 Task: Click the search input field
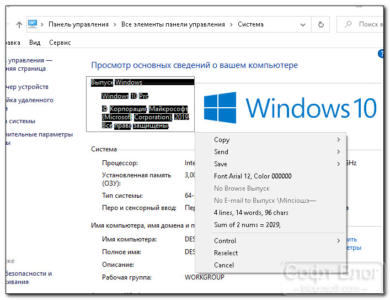360,24
